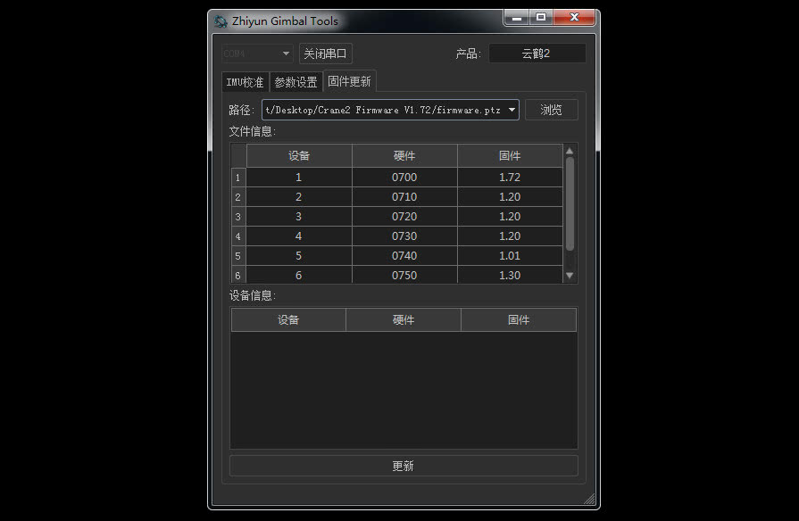Close the Zhiyun Gimbal Tools window

(x=574, y=17)
